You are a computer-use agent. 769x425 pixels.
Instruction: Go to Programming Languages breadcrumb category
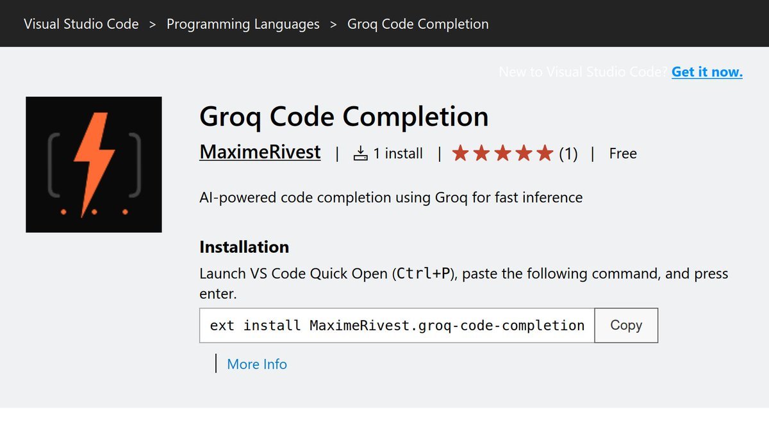click(243, 24)
